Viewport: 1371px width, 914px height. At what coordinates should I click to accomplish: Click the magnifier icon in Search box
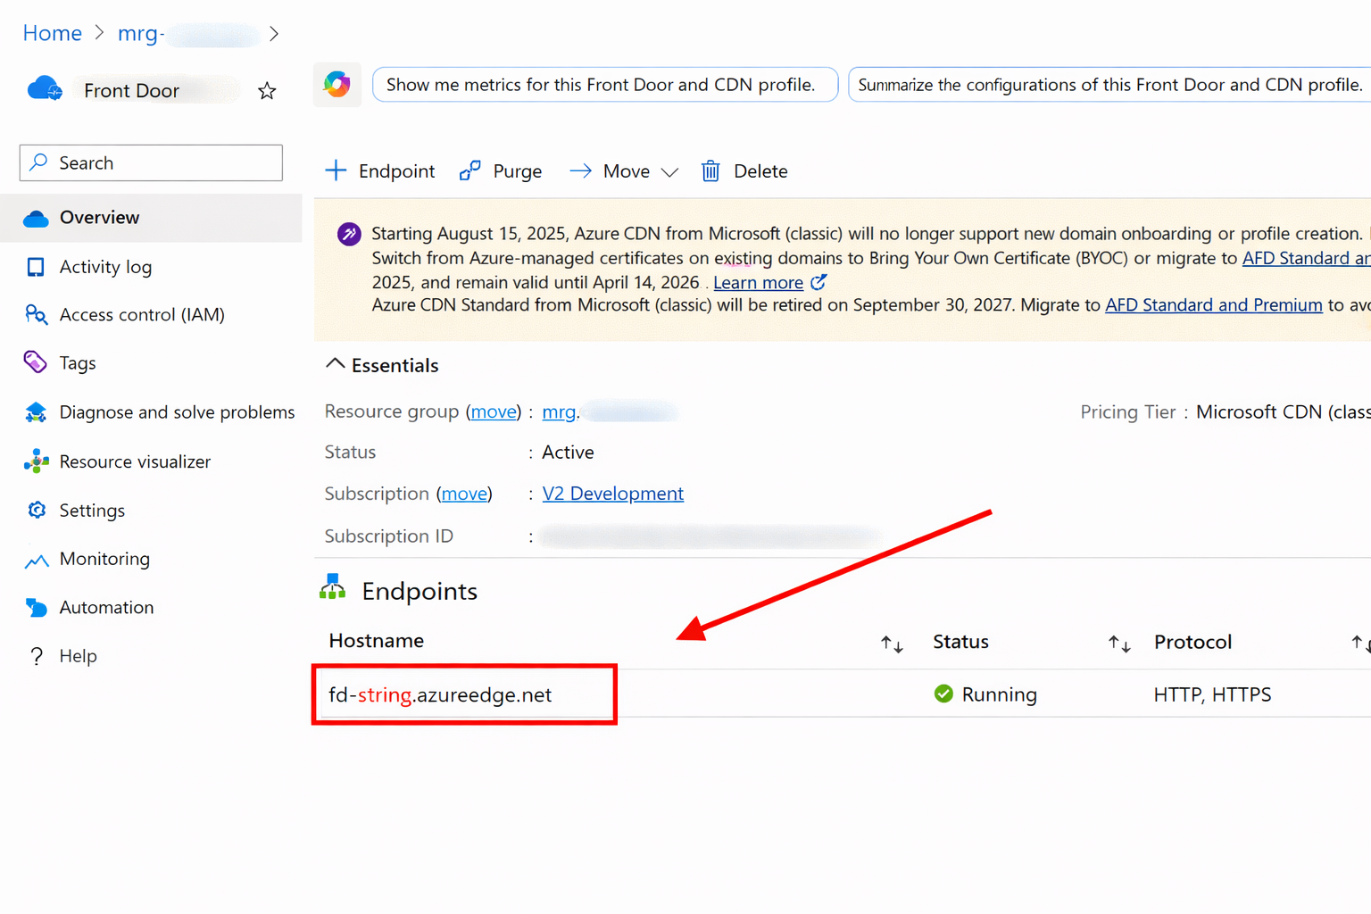(x=38, y=162)
